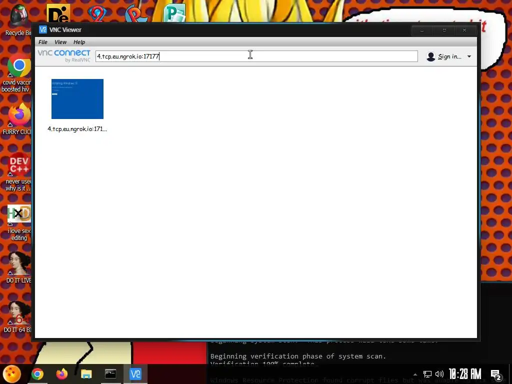
Task: Click the VNC Connect by RealVNC logo
Action: [x=64, y=56]
